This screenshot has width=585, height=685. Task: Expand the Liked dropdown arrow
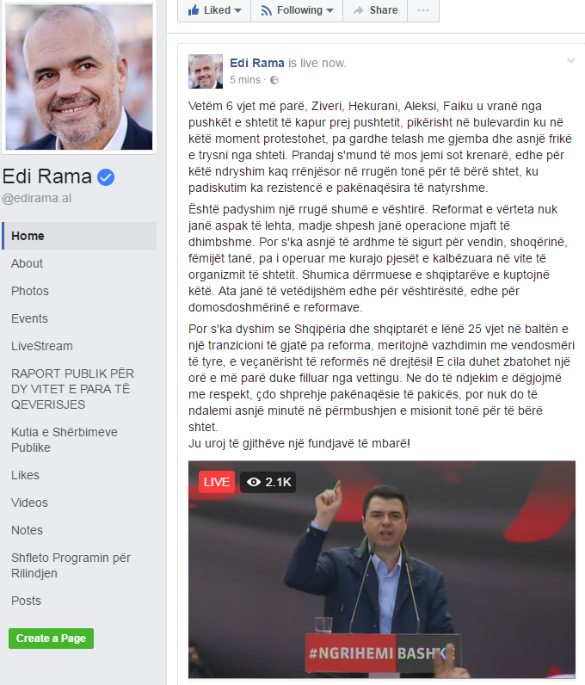click(238, 10)
